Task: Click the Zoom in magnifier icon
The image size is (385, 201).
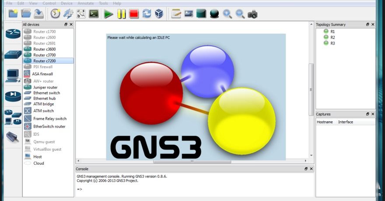Action: click(x=227, y=14)
